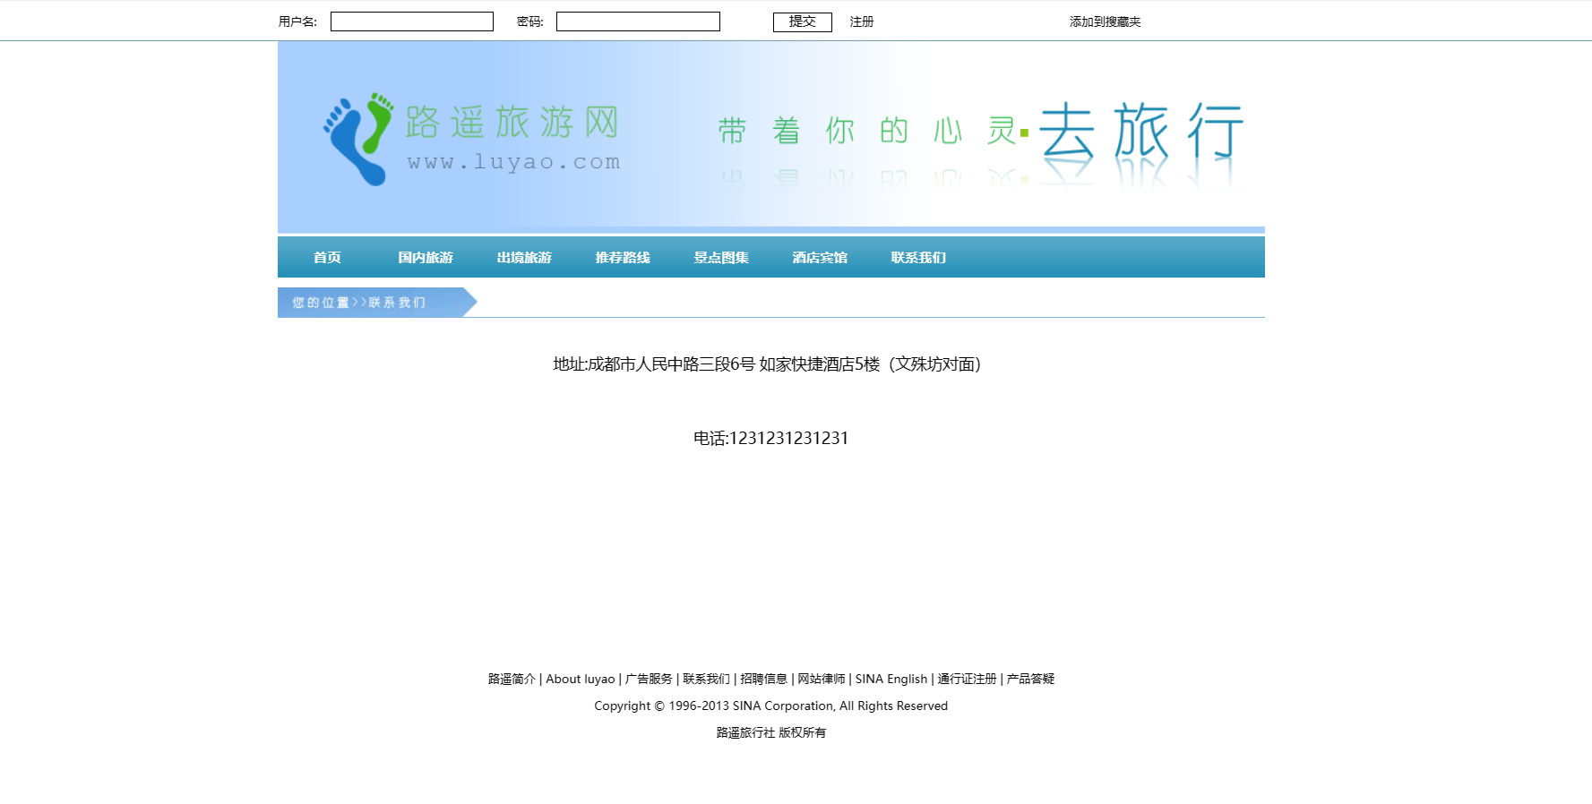The height and width of the screenshot is (804, 1592).
Task: Open 酒店宾馆 navigation item
Action: tap(820, 257)
